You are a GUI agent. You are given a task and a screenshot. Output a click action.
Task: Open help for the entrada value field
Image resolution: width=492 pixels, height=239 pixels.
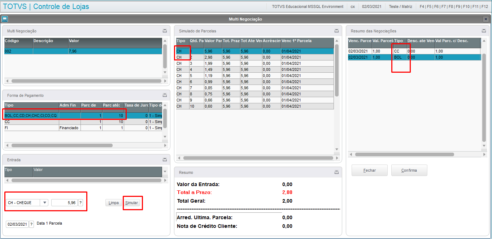click(80, 203)
